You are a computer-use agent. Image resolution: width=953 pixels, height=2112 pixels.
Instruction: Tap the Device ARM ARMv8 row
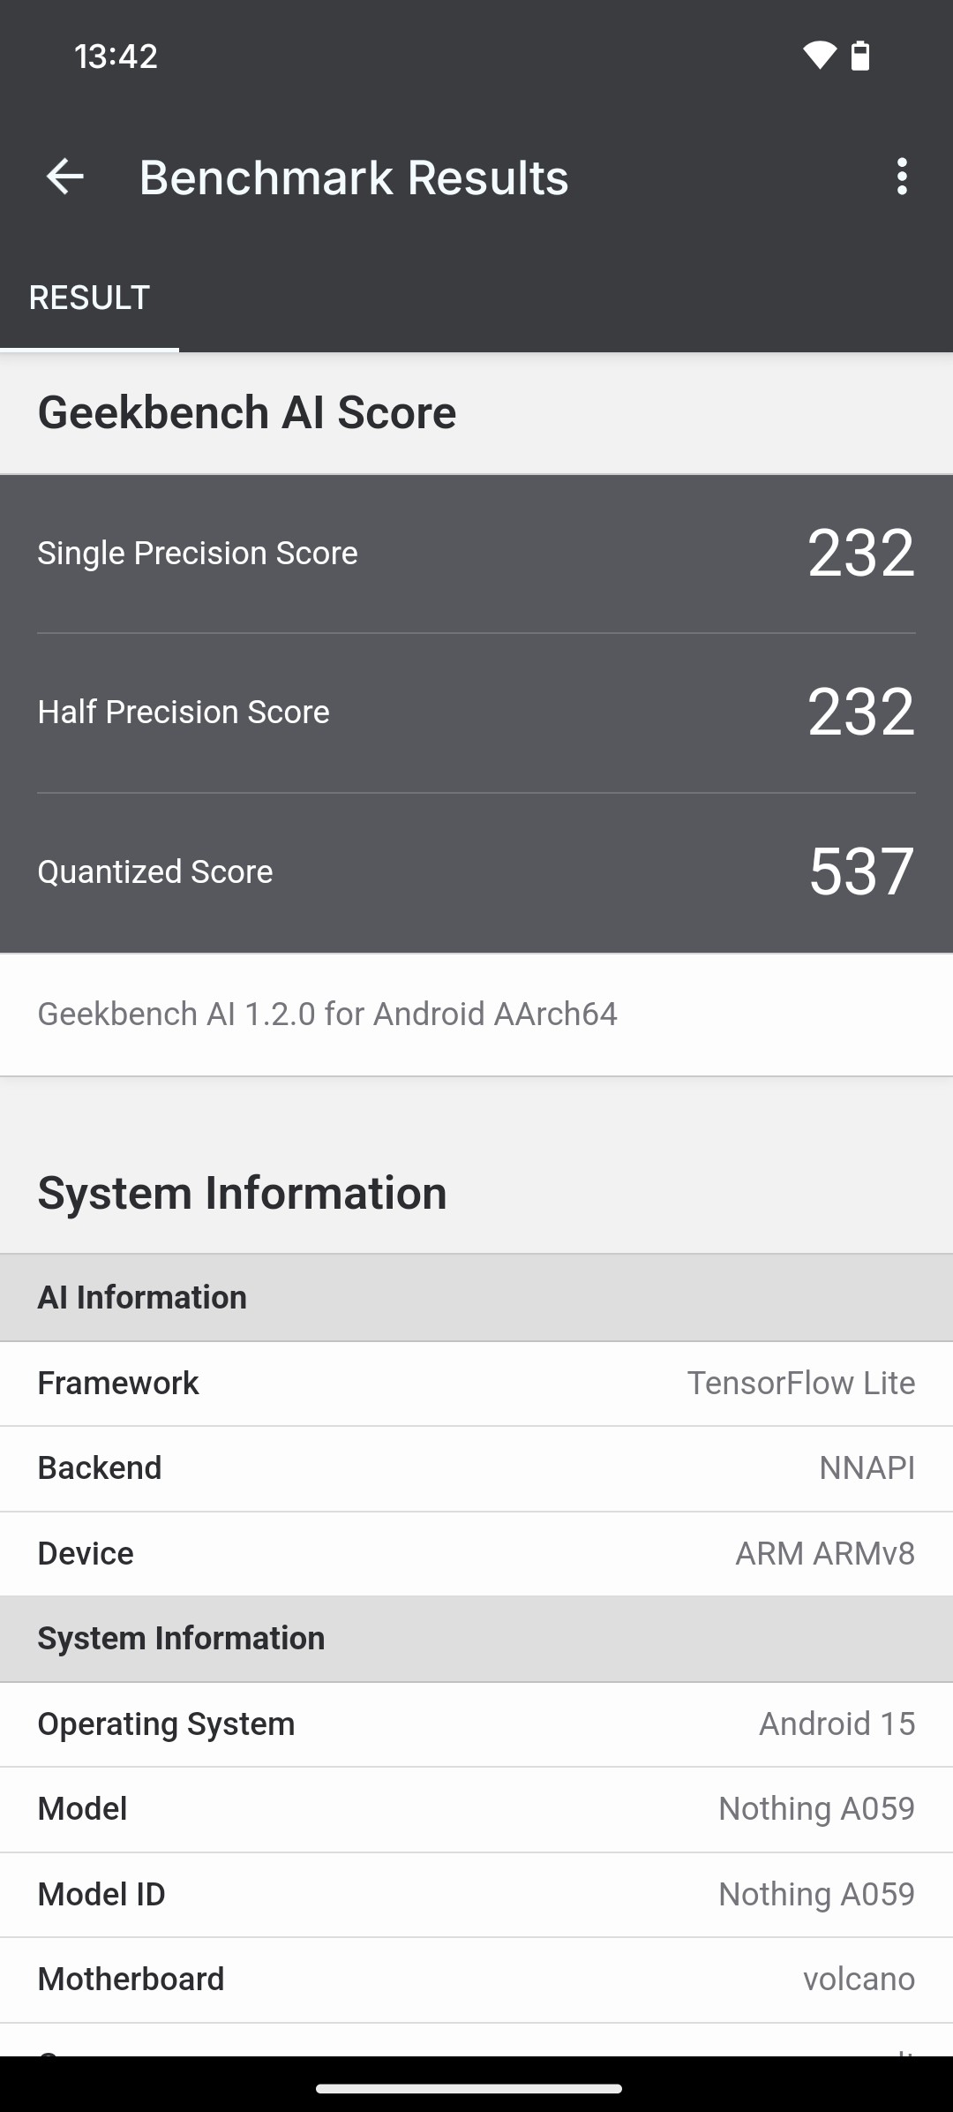click(476, 1553)
